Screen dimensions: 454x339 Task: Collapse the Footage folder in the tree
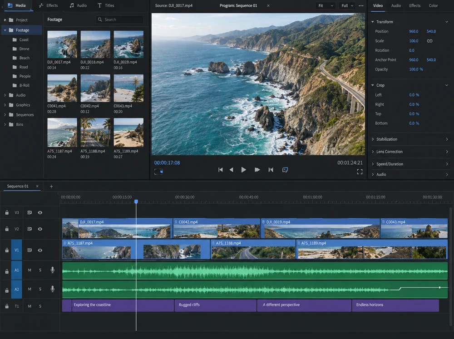5,30
